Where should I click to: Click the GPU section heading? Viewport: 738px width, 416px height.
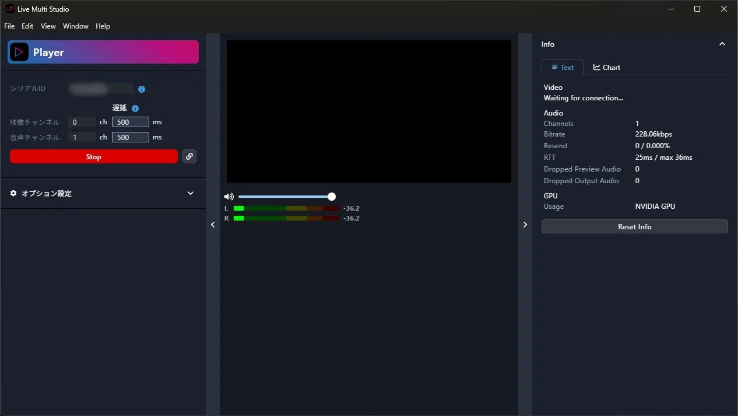550,196
